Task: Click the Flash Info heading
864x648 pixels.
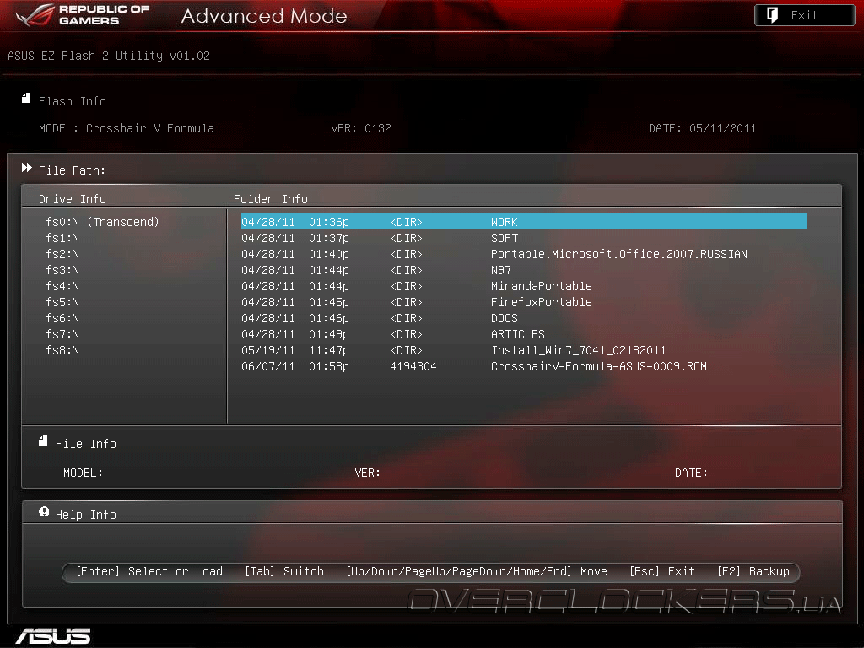Action: [73, 101]
